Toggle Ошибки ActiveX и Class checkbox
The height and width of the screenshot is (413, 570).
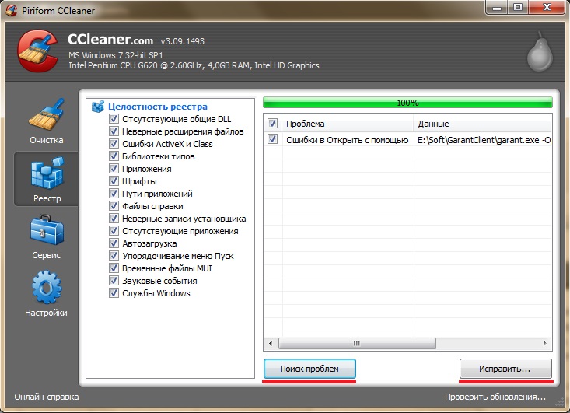coord(114,143)
